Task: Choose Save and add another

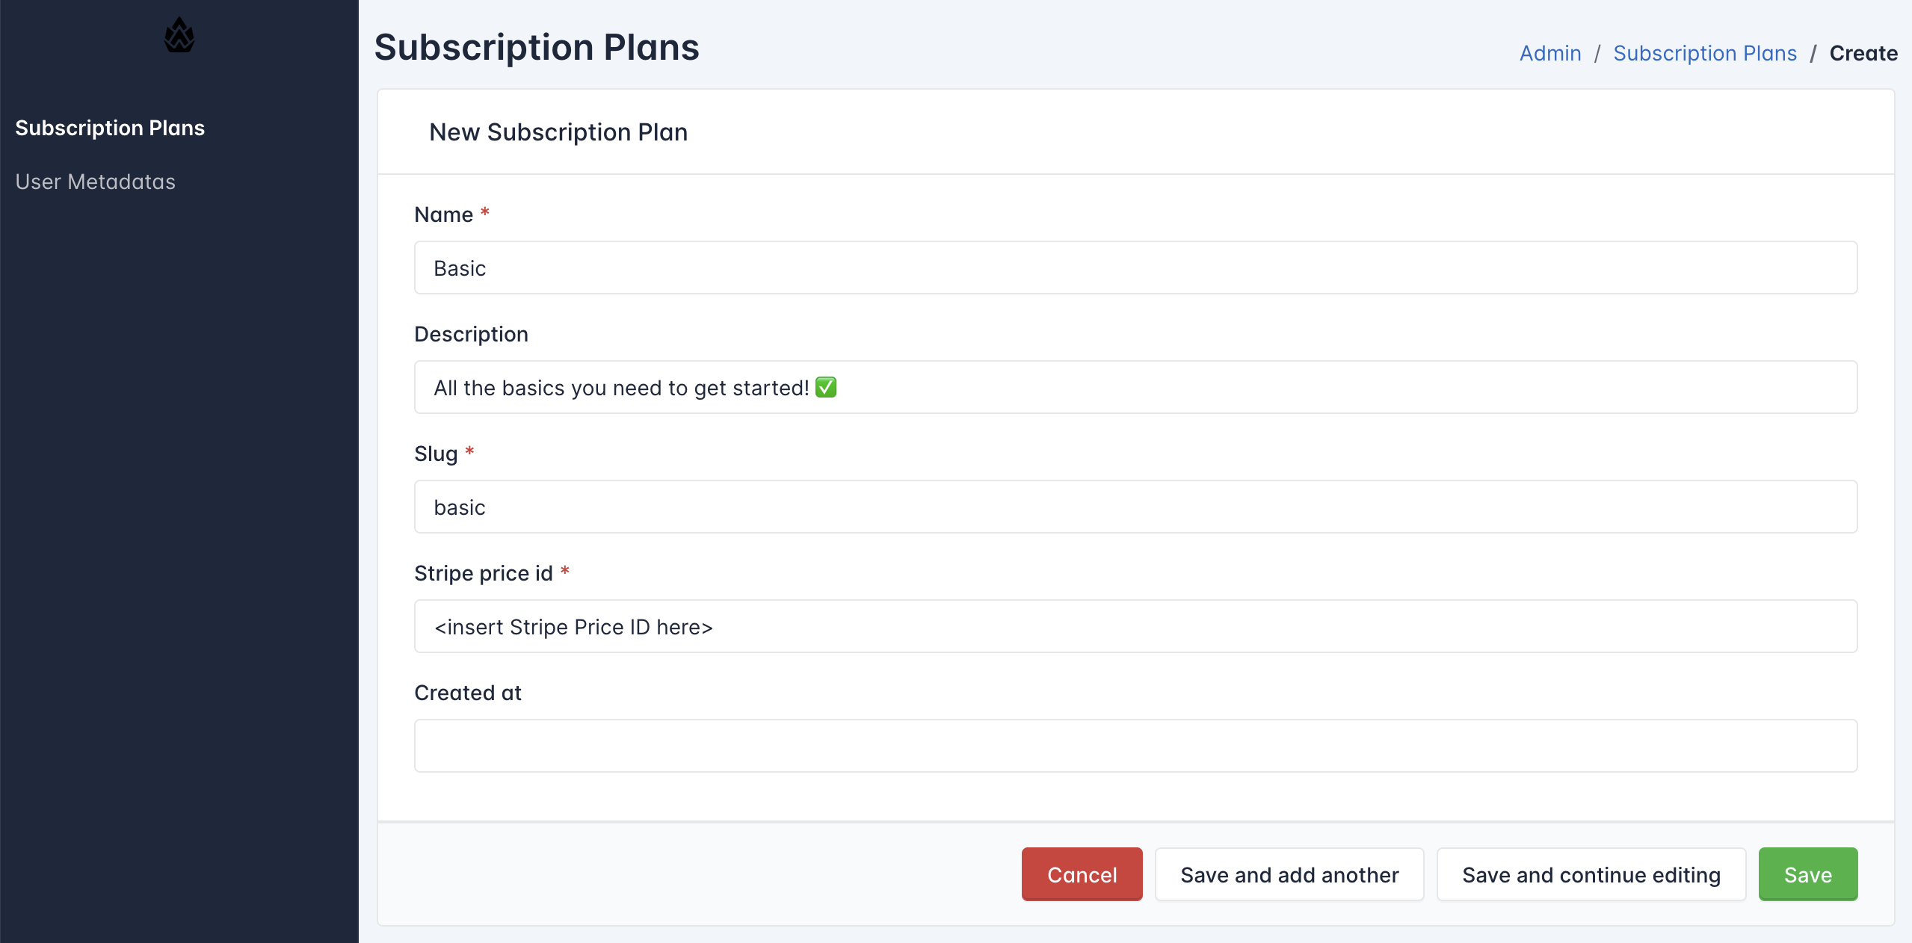Action: pos(1289,874)
